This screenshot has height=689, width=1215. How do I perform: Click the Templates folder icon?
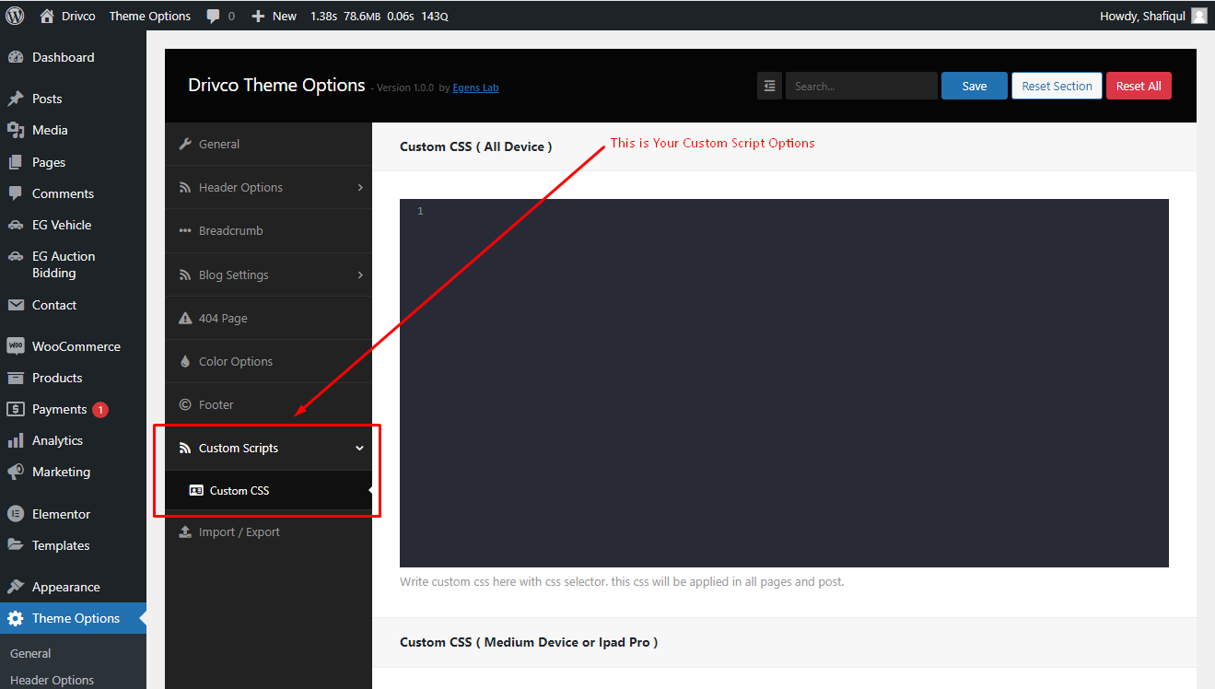(15, 545)
